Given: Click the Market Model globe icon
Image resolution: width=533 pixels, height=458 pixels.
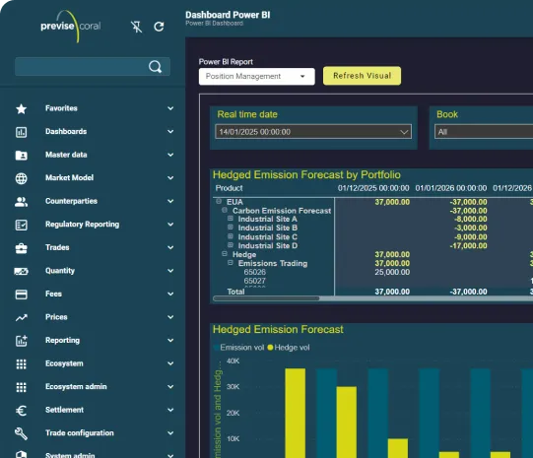Looking at the screenshot, I should [x=21, y=178].
